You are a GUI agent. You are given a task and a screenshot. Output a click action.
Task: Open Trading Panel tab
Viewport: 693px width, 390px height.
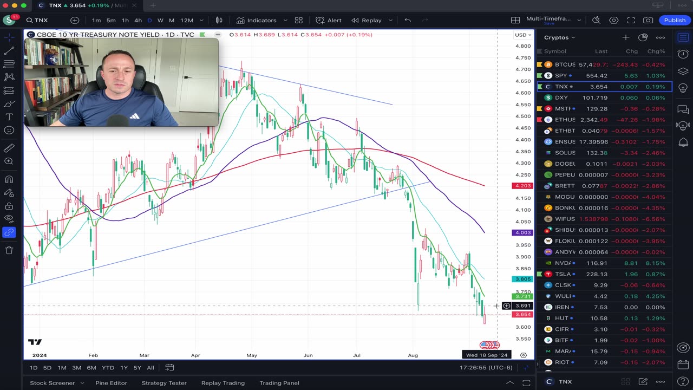click(x=279, y=383)
